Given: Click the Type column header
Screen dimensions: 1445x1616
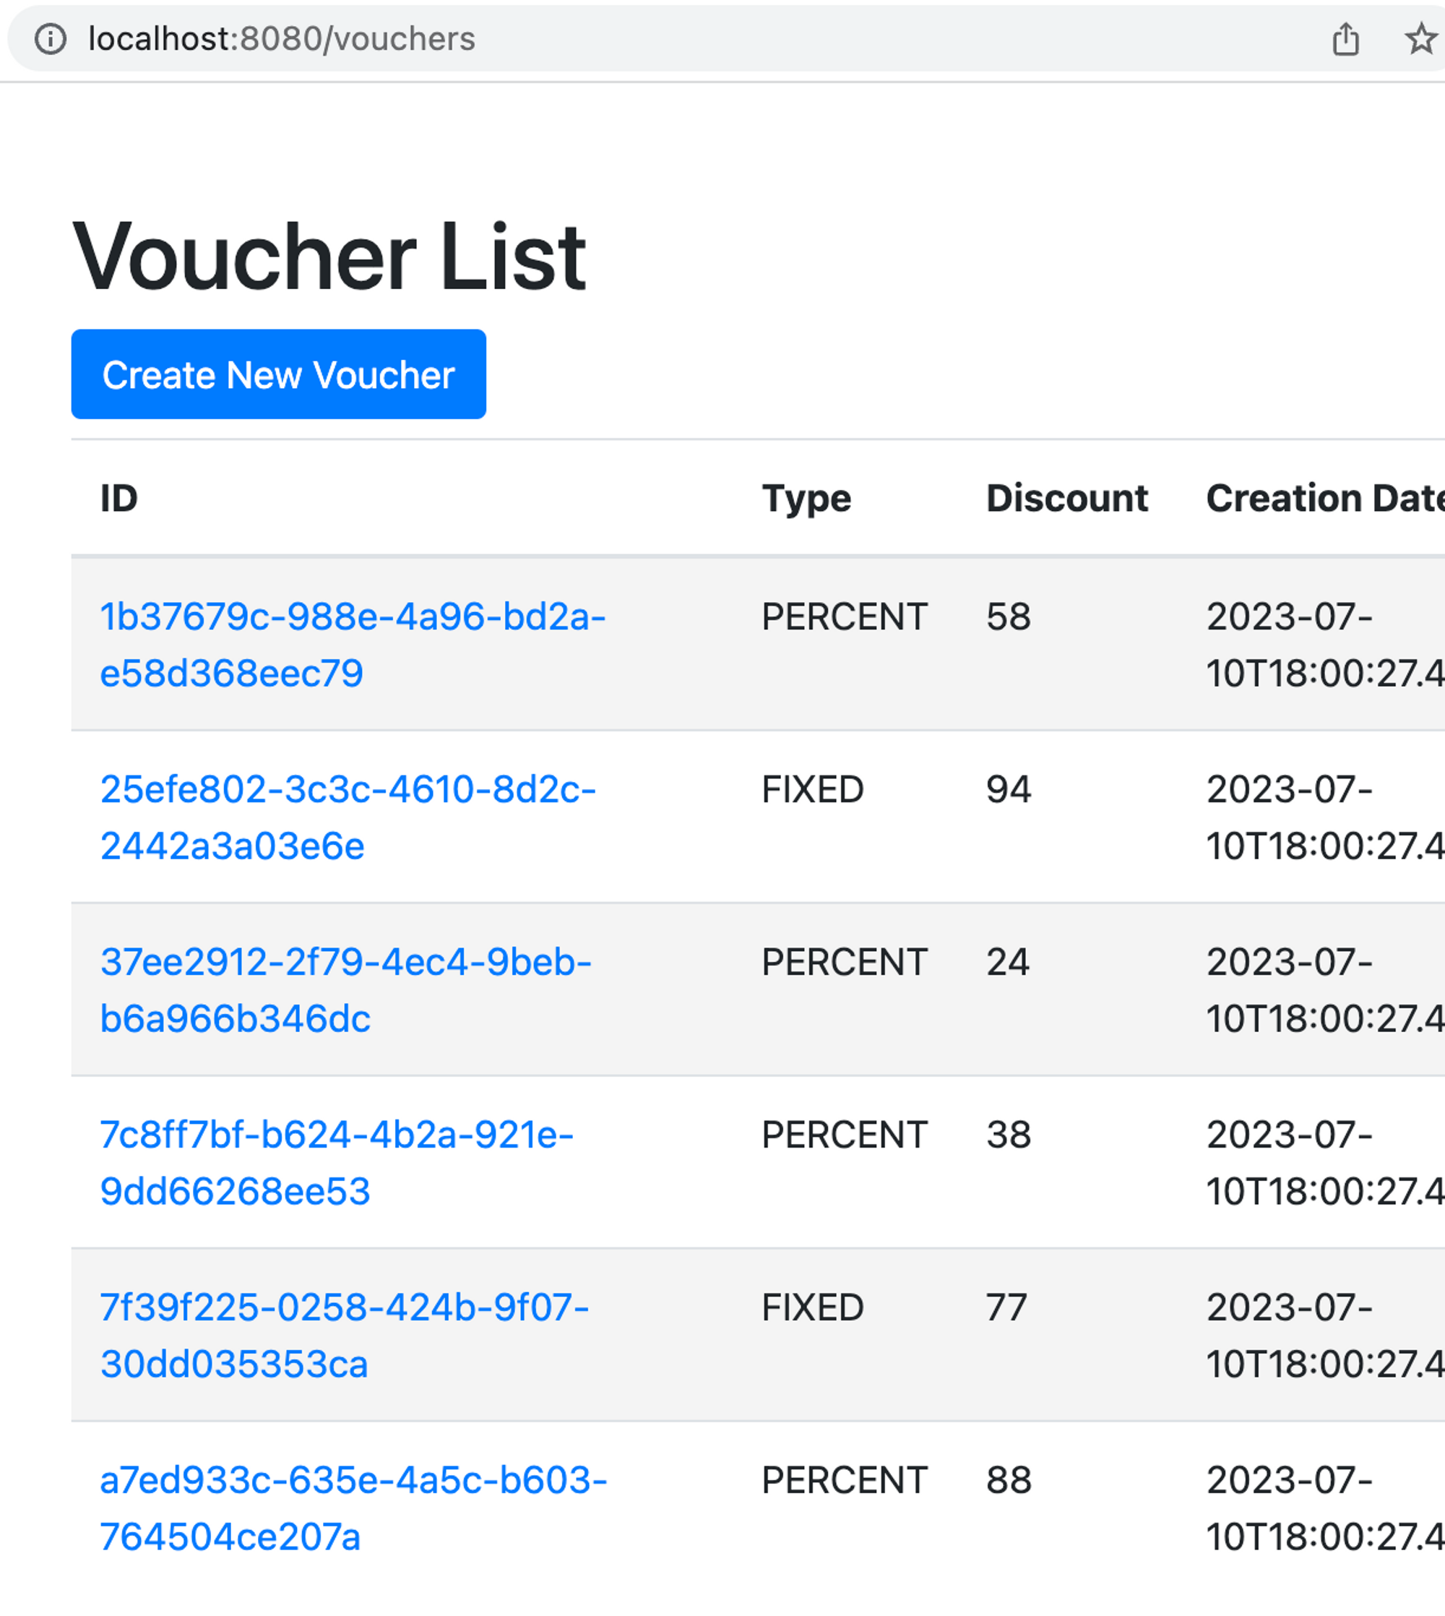Looking at the screenshot, I should click(x=806, y=498).
